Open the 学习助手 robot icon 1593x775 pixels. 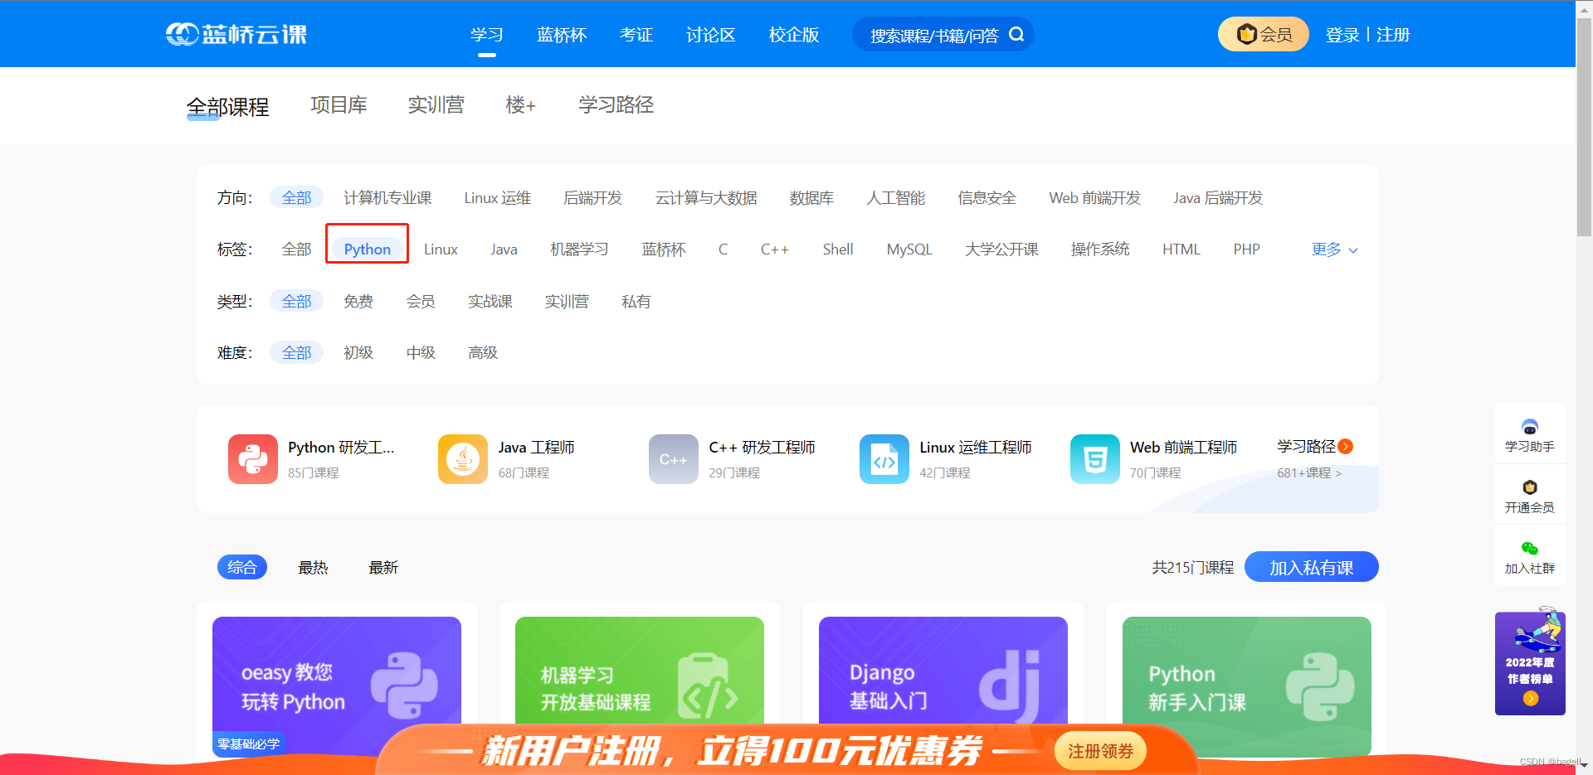click(x=1530, y=427)
